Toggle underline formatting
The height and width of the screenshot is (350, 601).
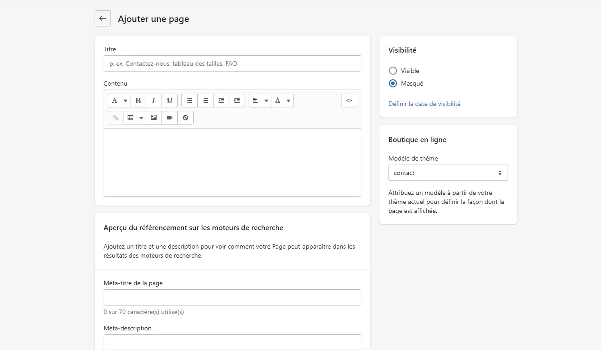170,100
